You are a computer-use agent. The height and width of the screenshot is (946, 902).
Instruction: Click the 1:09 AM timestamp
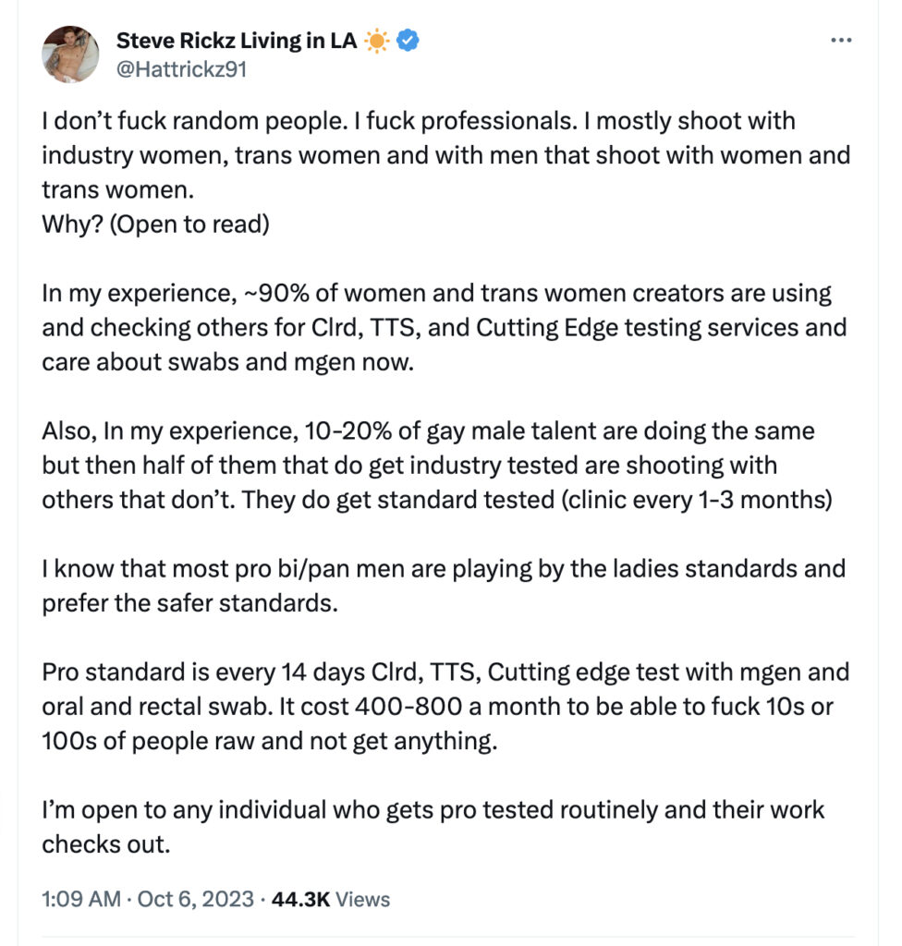click(x=81, y=899)
